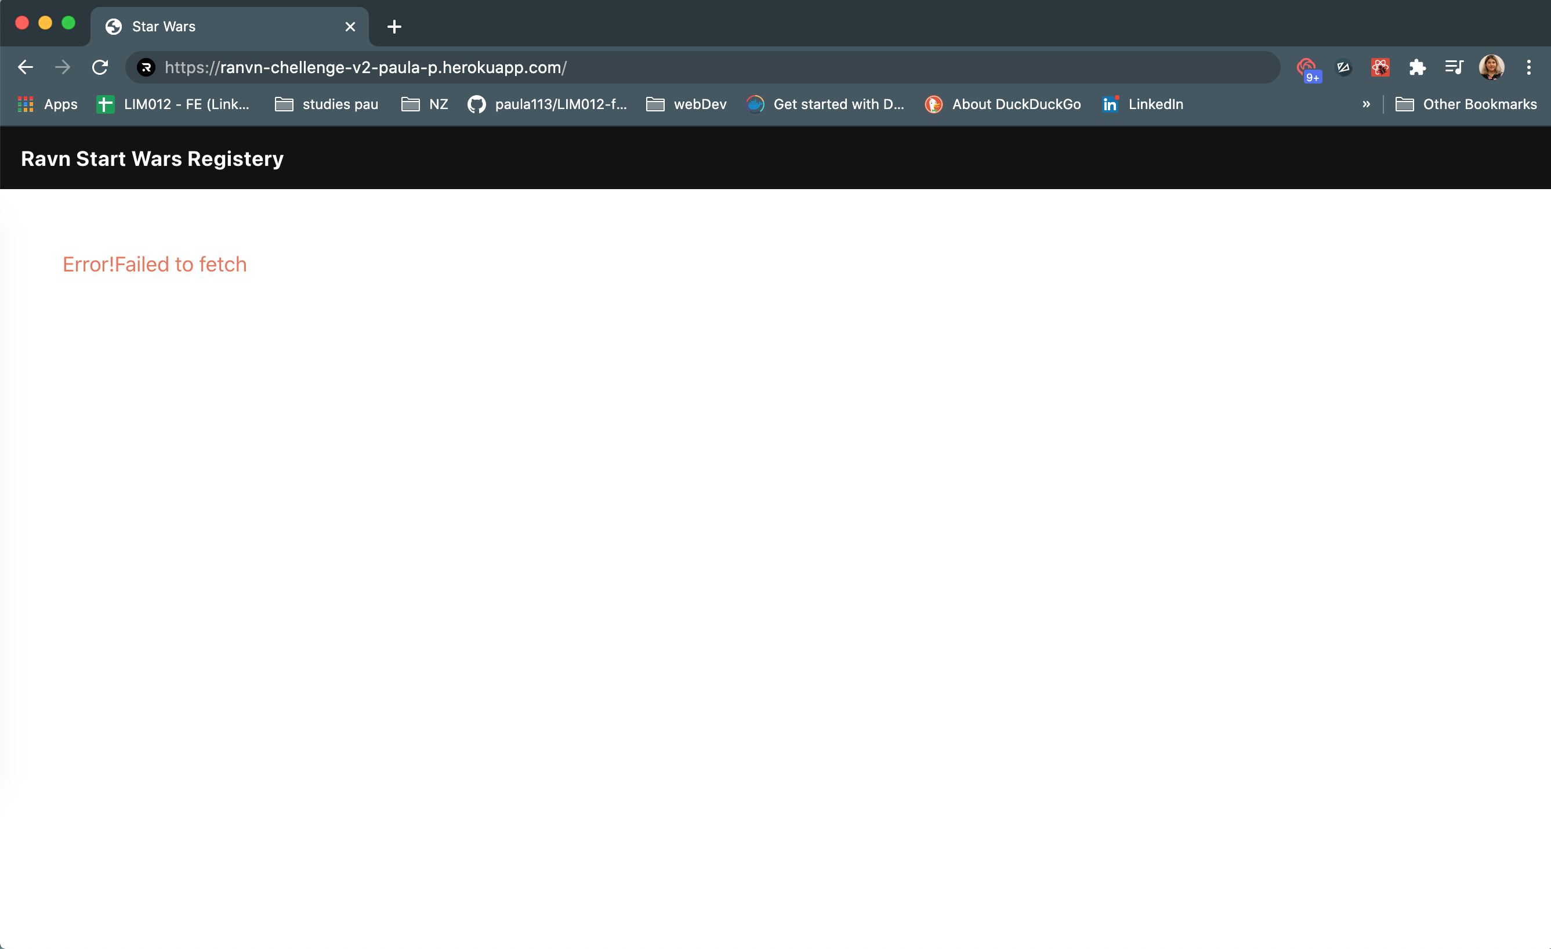Open the user profile avatar
Image resolution: width=1551 pixels, height=949 pixels.
coord(1491,67)
